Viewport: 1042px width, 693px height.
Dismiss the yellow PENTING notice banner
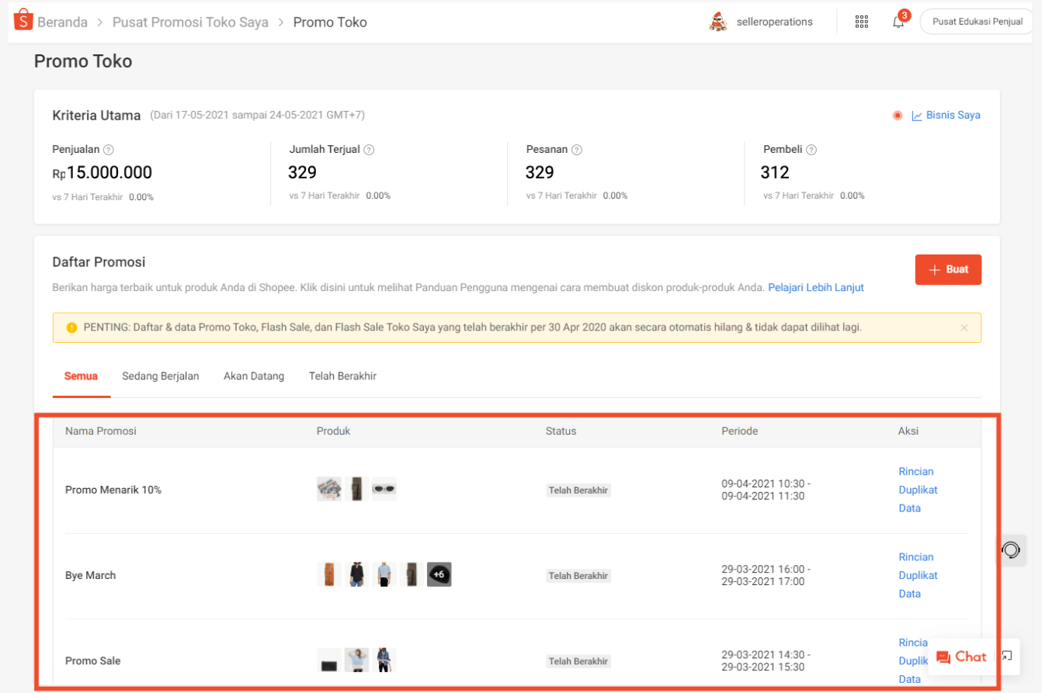pyautogui.click(x=964, y=327)
